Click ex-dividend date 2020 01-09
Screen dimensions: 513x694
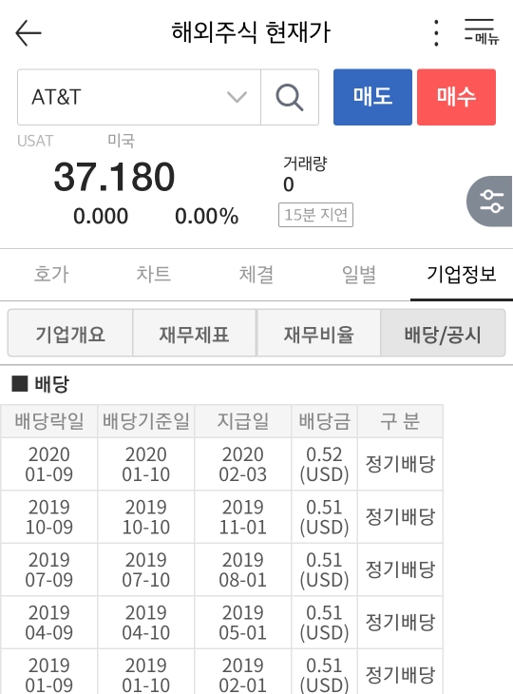click(48, 464)
